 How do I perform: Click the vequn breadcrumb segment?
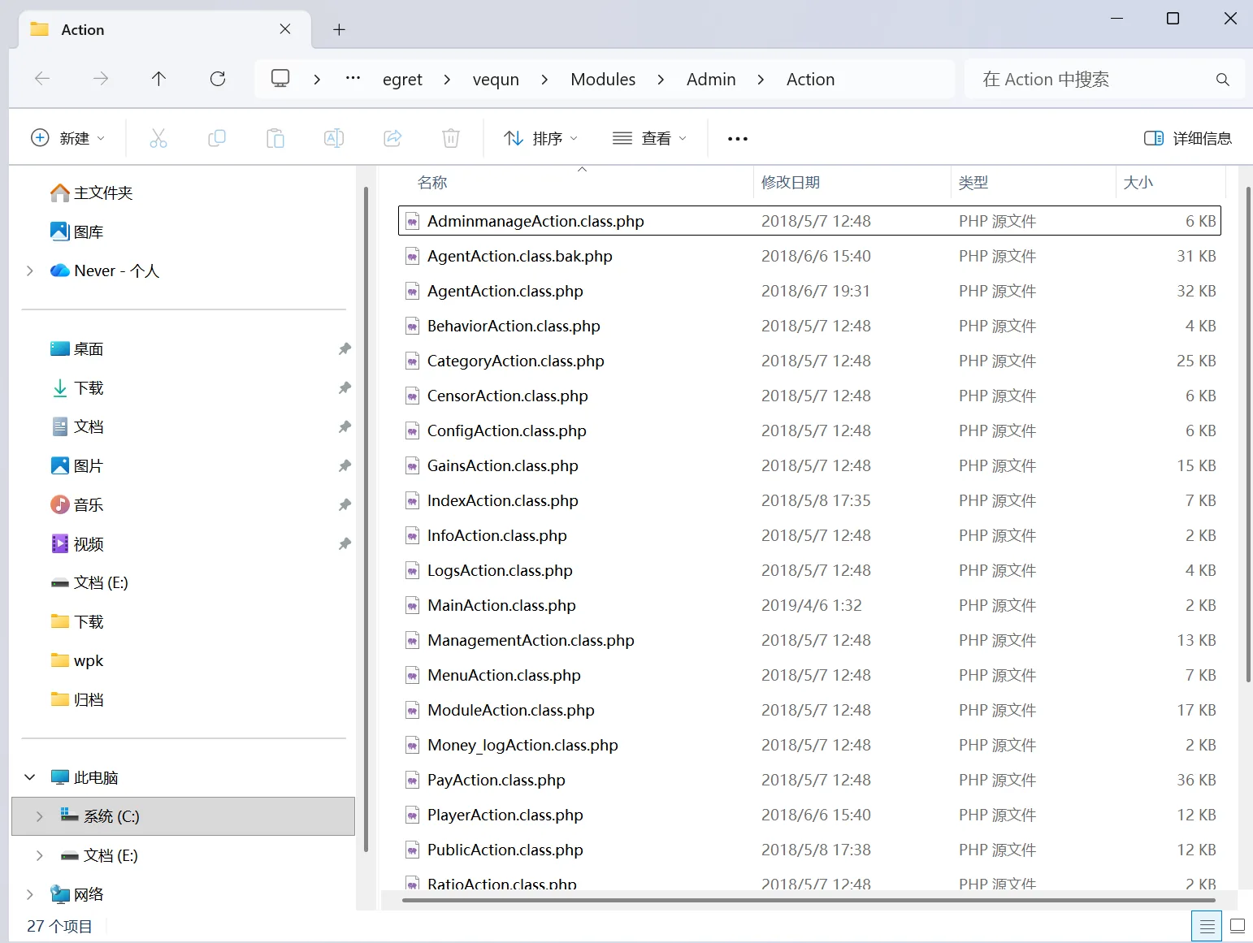pyautogui.click(x=496, y=80)
